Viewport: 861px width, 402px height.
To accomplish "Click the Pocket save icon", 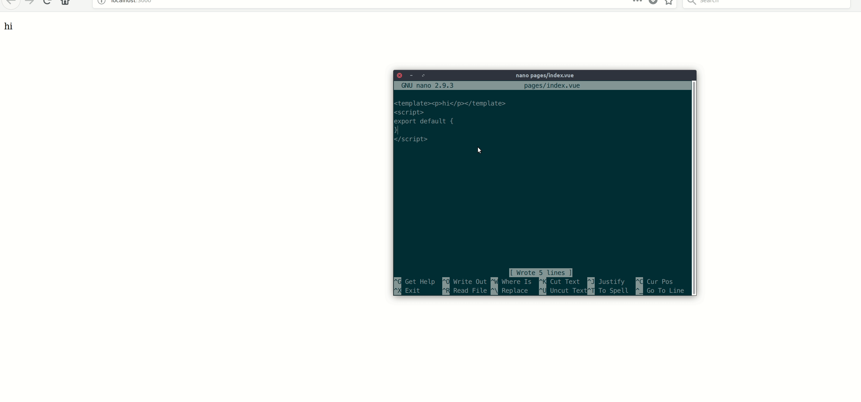I will pyautogui.click(x=653, y=2).
